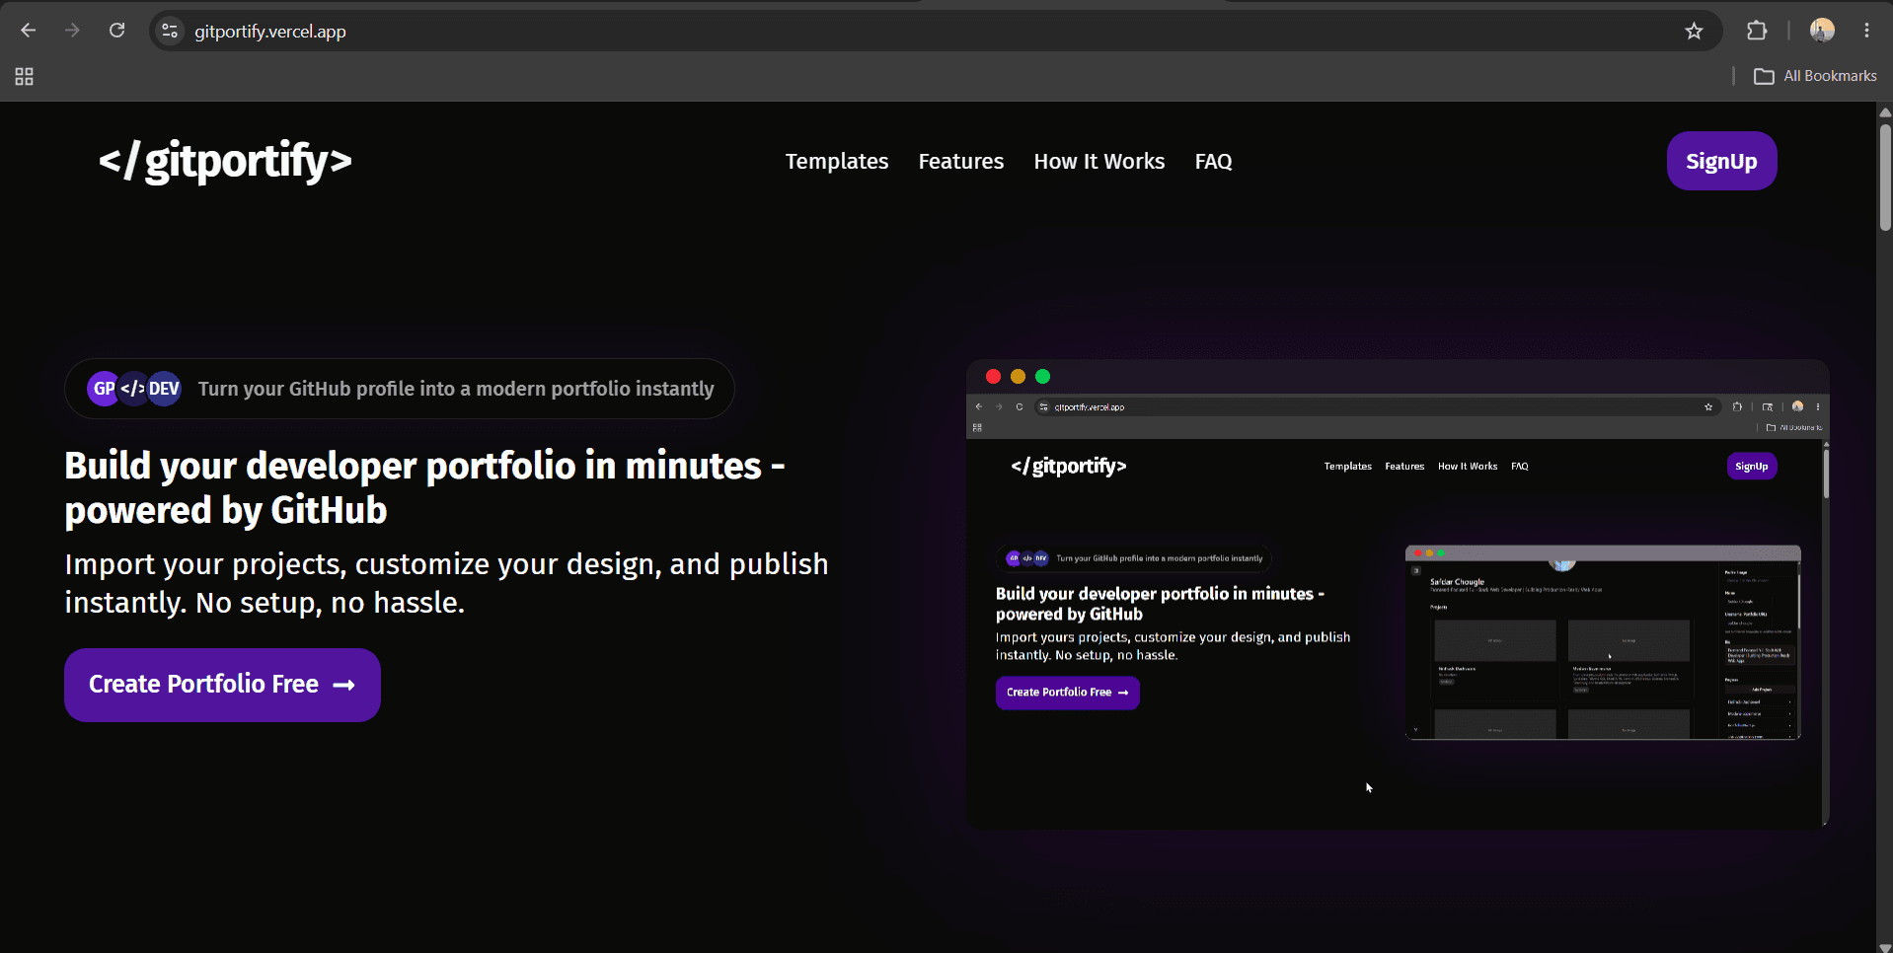Open the Extensions puzzle icon
This screenshot has height=953, width=1893.
pos(1757,31)
